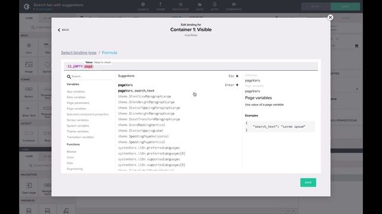Go back using the BACK arrow
382x214 pixels.
(63, 30)
